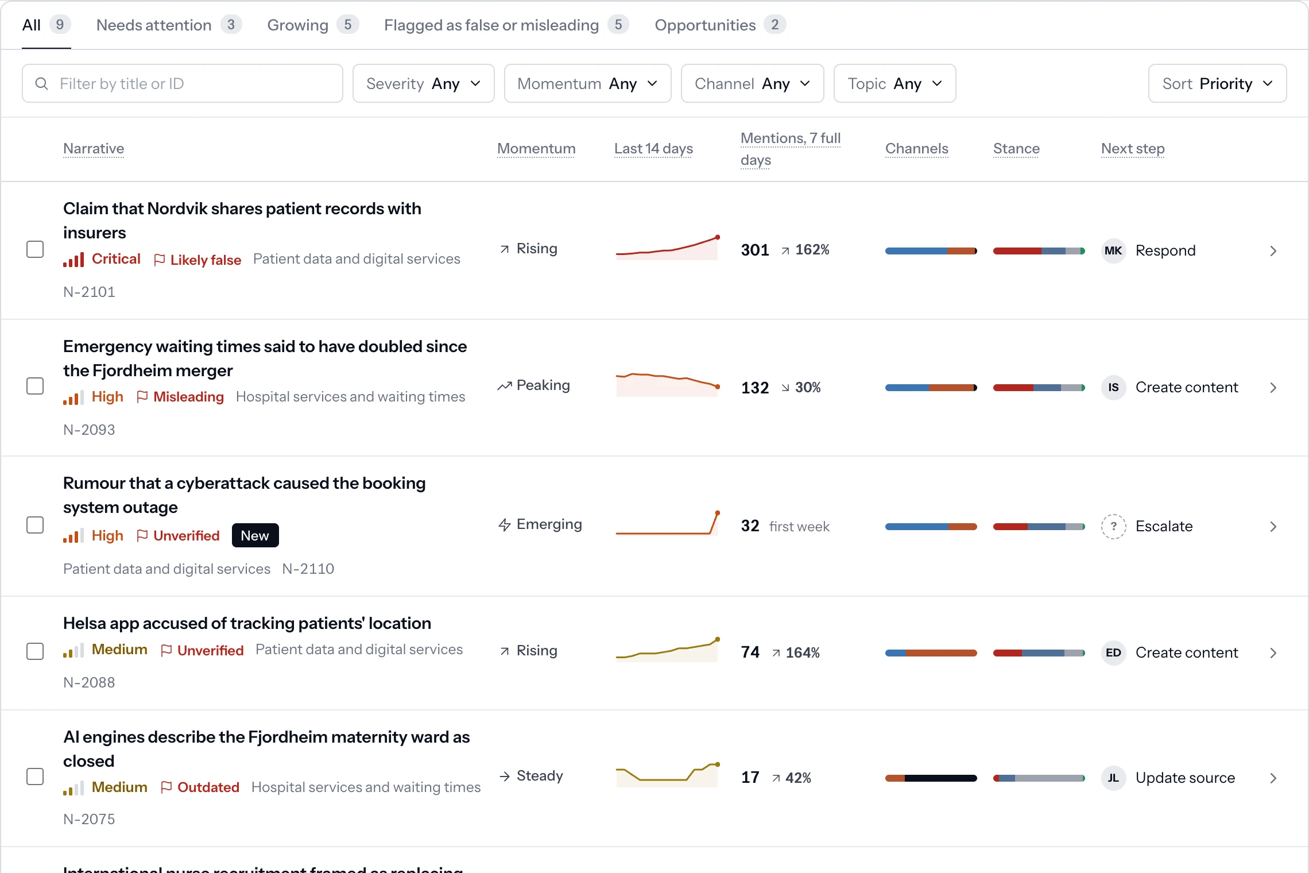The width and height of the screenshot is (1309, 873).
Task: Expand the Escalate row with the chevron
Action: pos(1273,527)
